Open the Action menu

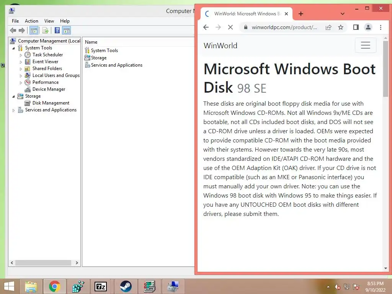click(31, 21)
